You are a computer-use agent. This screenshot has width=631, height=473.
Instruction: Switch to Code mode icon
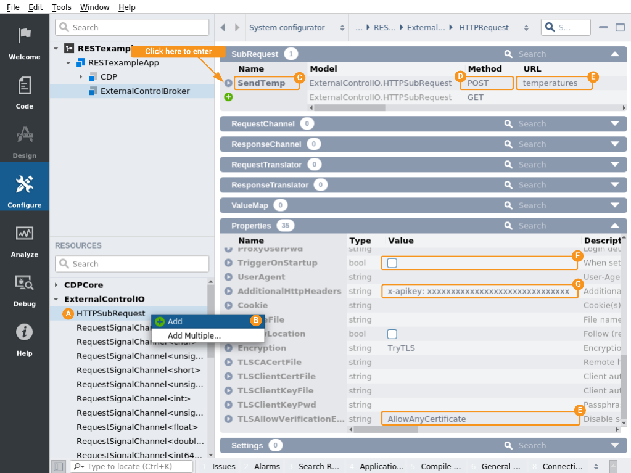pyautogui.click(x=25, y=91)
